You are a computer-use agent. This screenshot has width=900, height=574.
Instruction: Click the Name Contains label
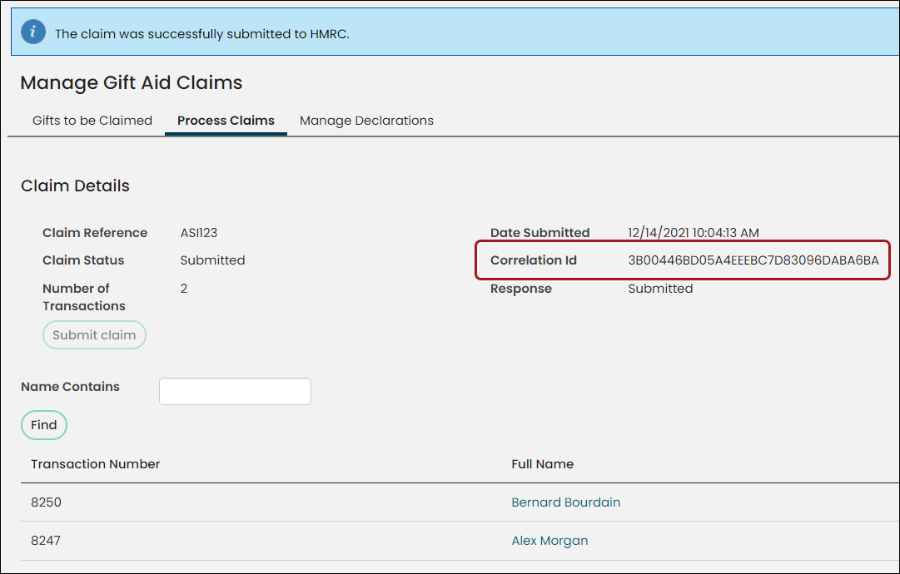point(70,387)
